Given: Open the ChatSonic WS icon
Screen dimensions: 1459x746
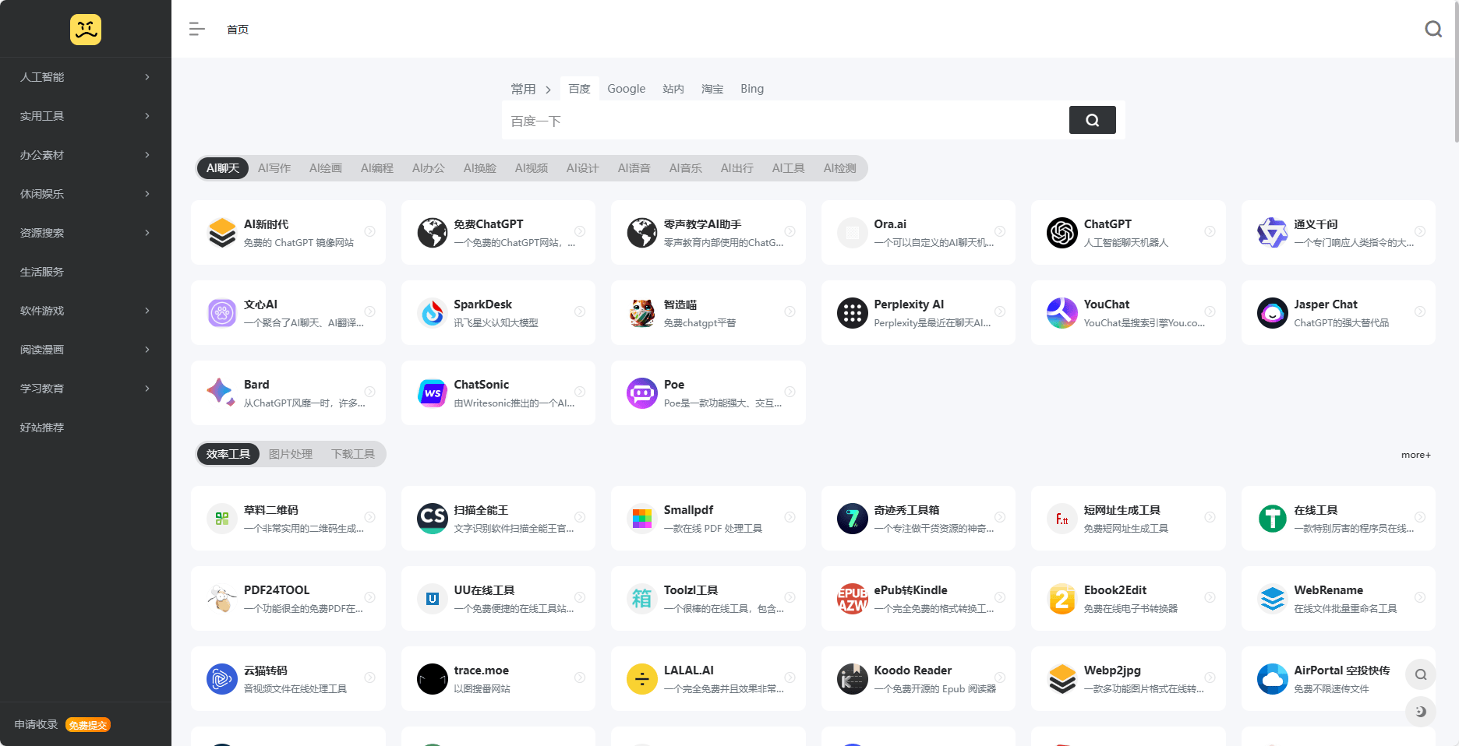Looking at the screenshot, I should [x=432, y=392].
